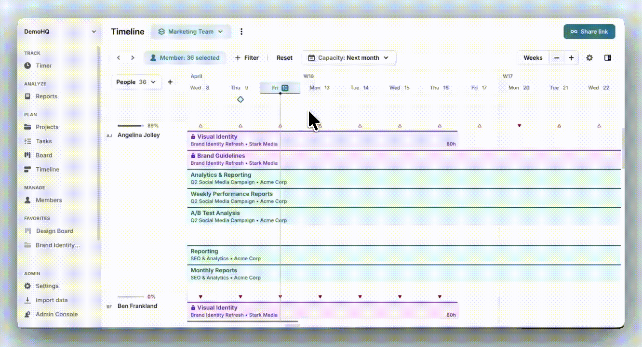Viewport: 642px width, 347px height.
Task: Zoom in timeline with plus button
Action: [x=571, y=58]
